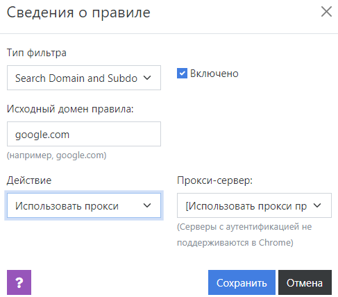Viewport: 338px width, 297px height.
Task: Click the Тип фильтра label
Action: tap(37, 53)
